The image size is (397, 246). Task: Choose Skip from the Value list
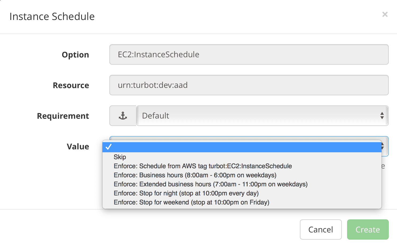[x=242, y=157]
